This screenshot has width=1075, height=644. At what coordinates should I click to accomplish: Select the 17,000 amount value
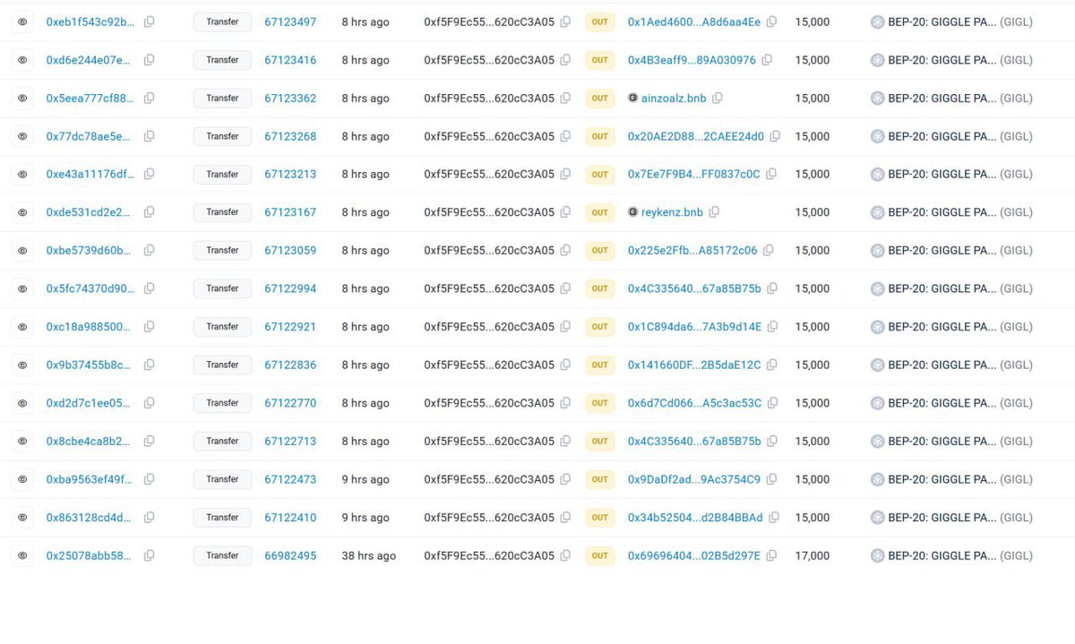coord(813,555)
